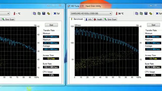Click 162.3 MB/sec burst rate value

pyautogui.click(x=153, y=67)
